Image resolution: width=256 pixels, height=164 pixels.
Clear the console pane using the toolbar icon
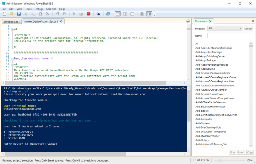click(47, 14)
